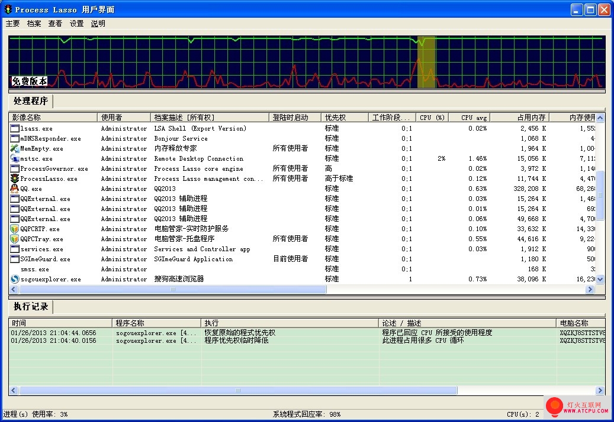Click the 恢复原始的程式优先权 log entry
The image size is (614, 422).
point(240,333)
